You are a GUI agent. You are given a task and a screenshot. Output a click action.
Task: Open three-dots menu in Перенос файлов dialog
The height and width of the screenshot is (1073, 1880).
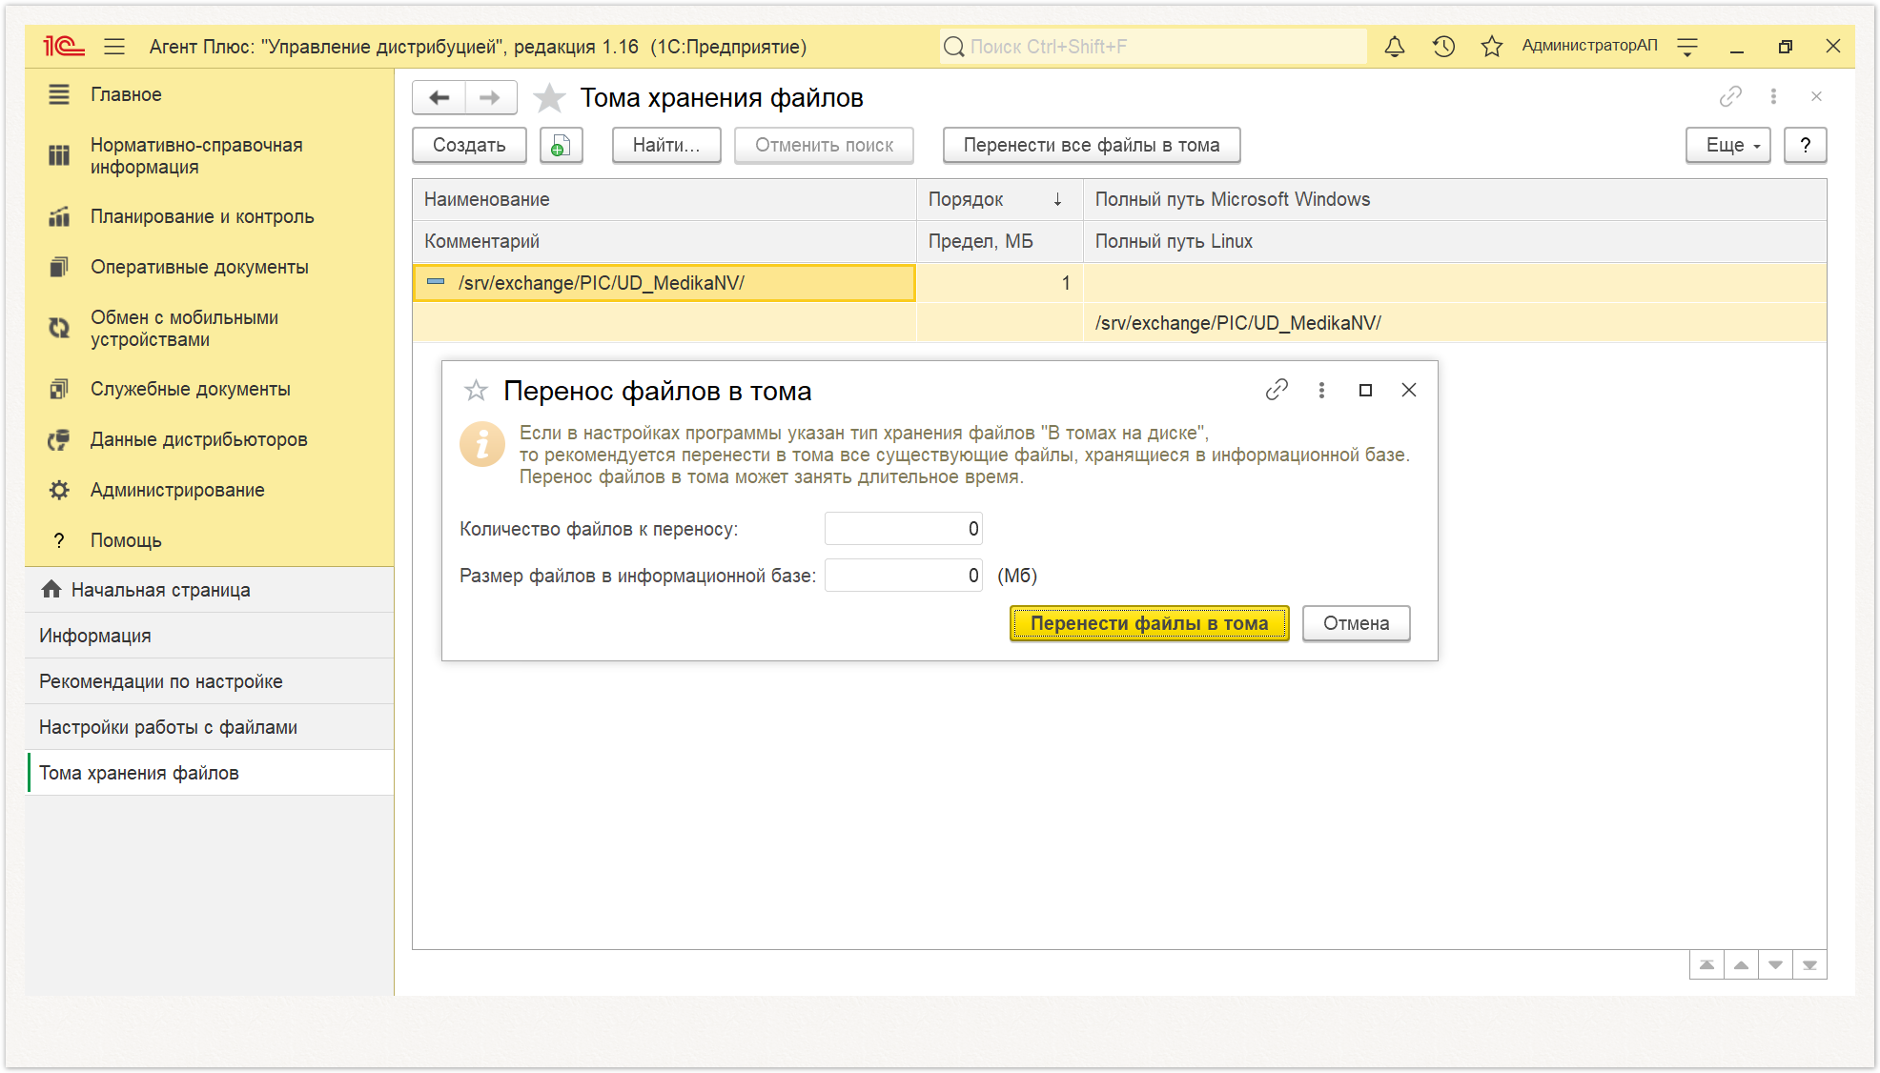pos(1321,390)
